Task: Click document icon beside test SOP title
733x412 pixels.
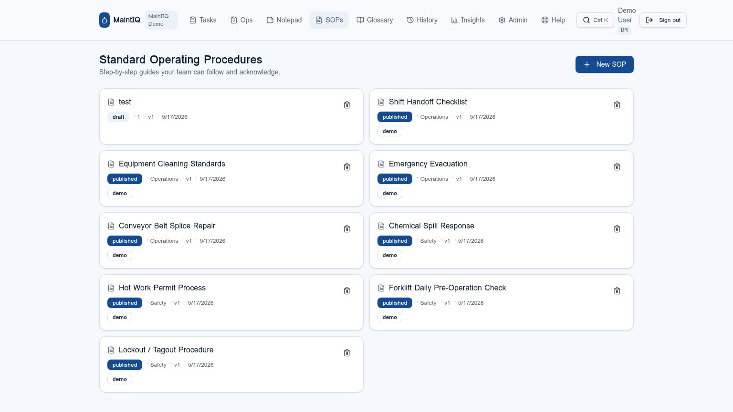Action: (x=111, y=102)
